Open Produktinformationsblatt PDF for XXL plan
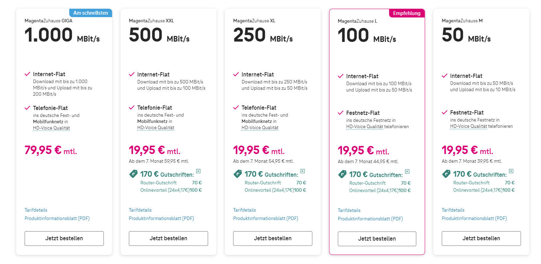Viewport: 541px width, 264px height. click(161, 218)
